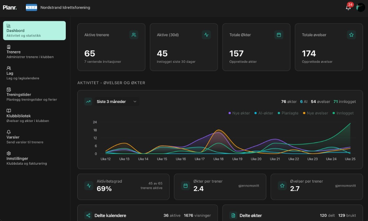This screenshot has width=368, height=221.
Task: Click the Delte kalendere card title
Action: (110, 215)
